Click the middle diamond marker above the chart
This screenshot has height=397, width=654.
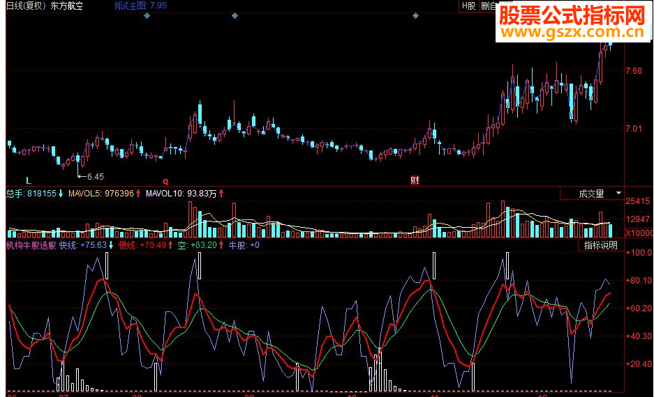point(235,16)
